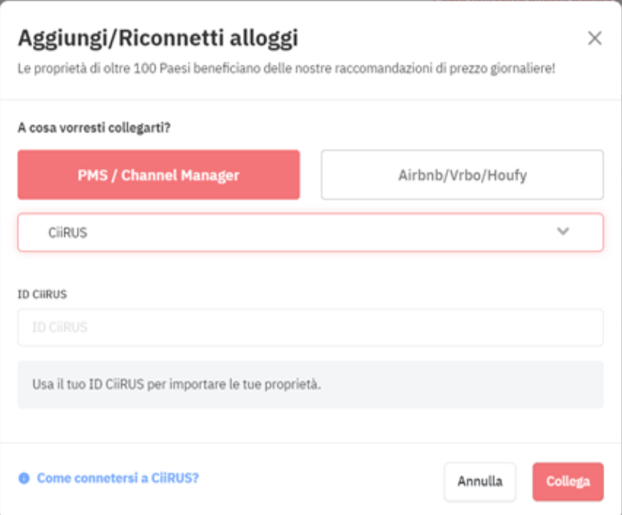Click the Collega button
The image size is (622, 515).
click(568, 481)
